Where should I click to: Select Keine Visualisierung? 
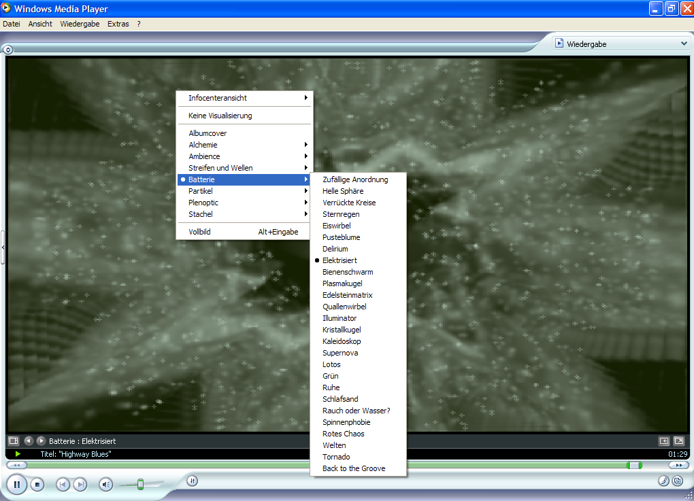click(x=245, y=116)
